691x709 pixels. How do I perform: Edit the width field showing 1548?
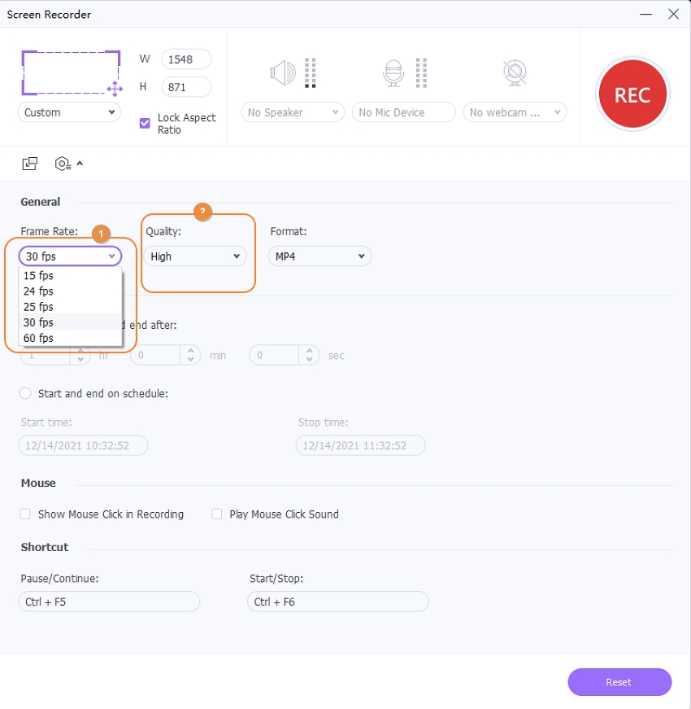(x=186, y=59)
